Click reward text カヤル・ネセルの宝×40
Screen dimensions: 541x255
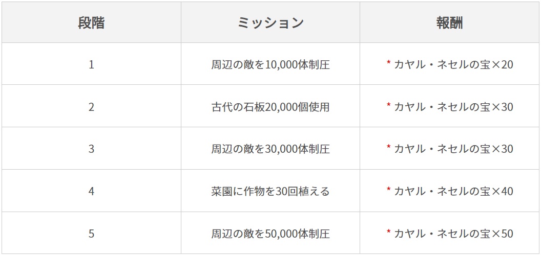(x=453, y=192)
